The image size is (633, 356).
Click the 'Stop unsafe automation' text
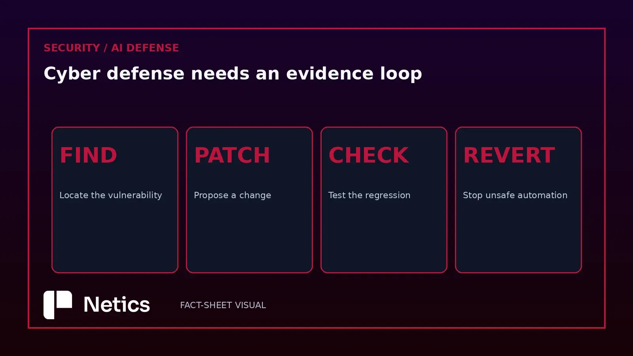click(x=515, y=195)
